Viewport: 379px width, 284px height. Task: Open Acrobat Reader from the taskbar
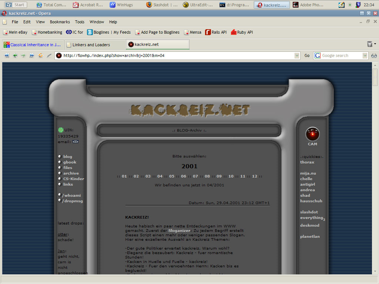pyautogui.click(x=88, y=5)
